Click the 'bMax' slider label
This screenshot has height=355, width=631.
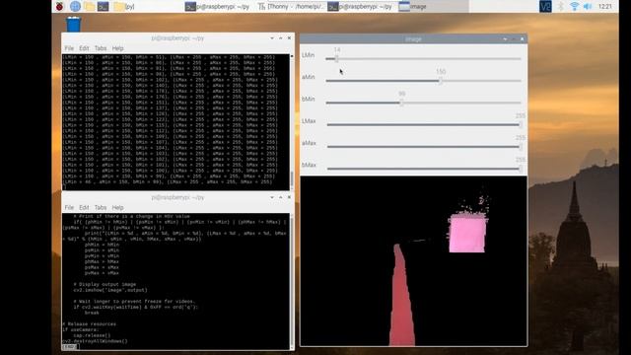point(309,165)
